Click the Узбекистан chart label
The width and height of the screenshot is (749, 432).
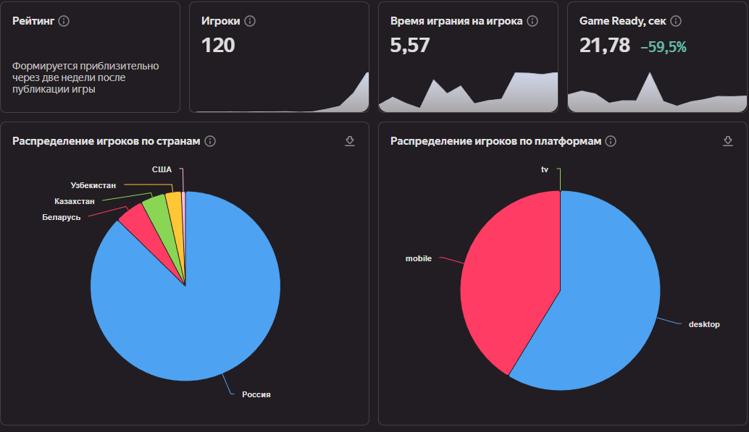[93, 185]
